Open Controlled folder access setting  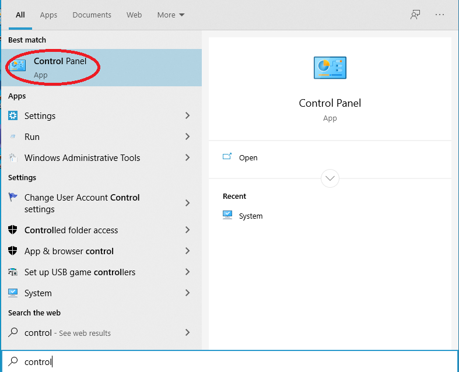[101, 230]
